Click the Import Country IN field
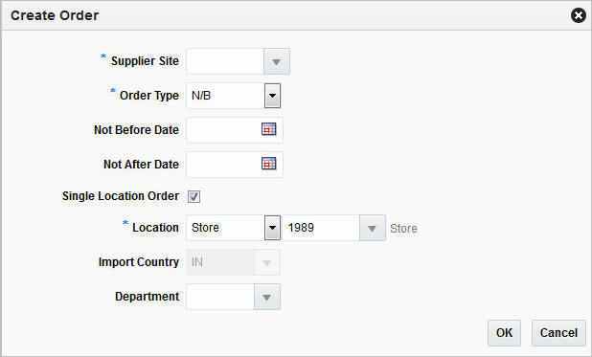 [x=220, y=262]
